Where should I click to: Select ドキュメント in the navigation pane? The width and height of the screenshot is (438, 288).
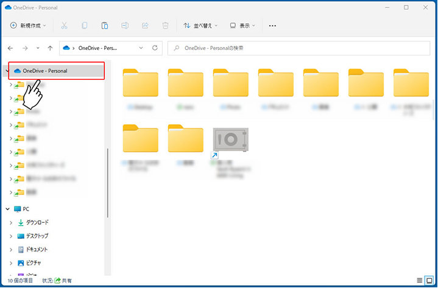coord(33,249)
